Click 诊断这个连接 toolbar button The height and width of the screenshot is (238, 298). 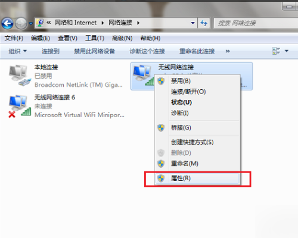[147, 51]
